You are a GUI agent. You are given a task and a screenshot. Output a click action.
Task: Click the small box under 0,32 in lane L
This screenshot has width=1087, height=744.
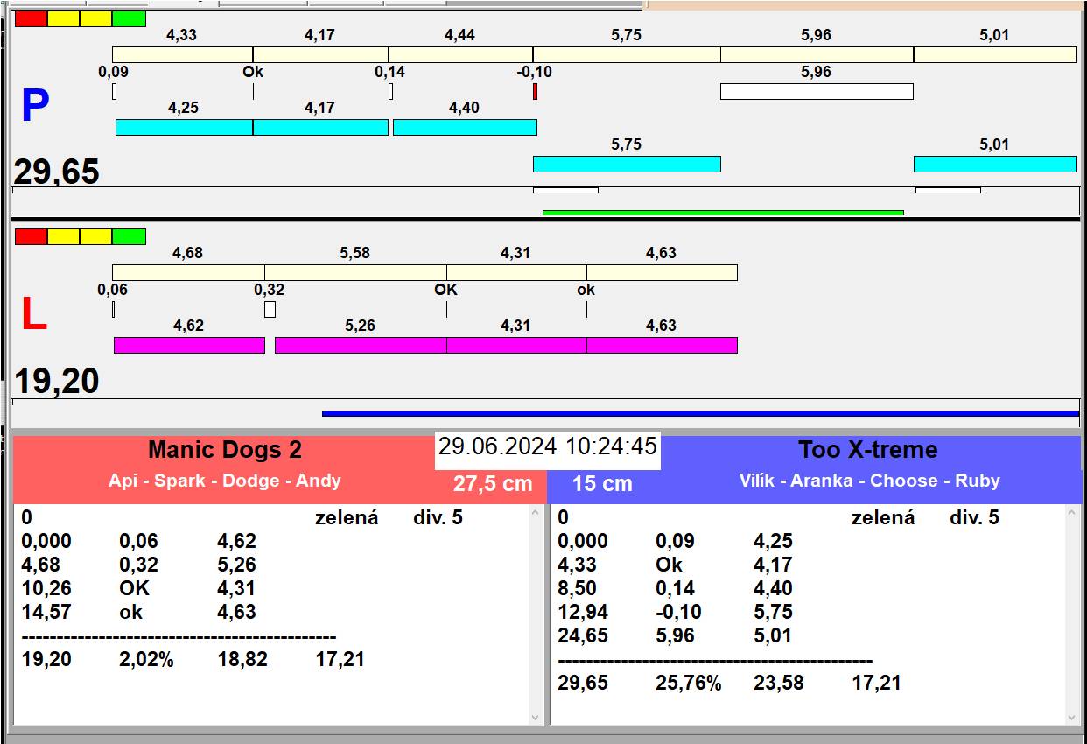[x=270, y=309]
